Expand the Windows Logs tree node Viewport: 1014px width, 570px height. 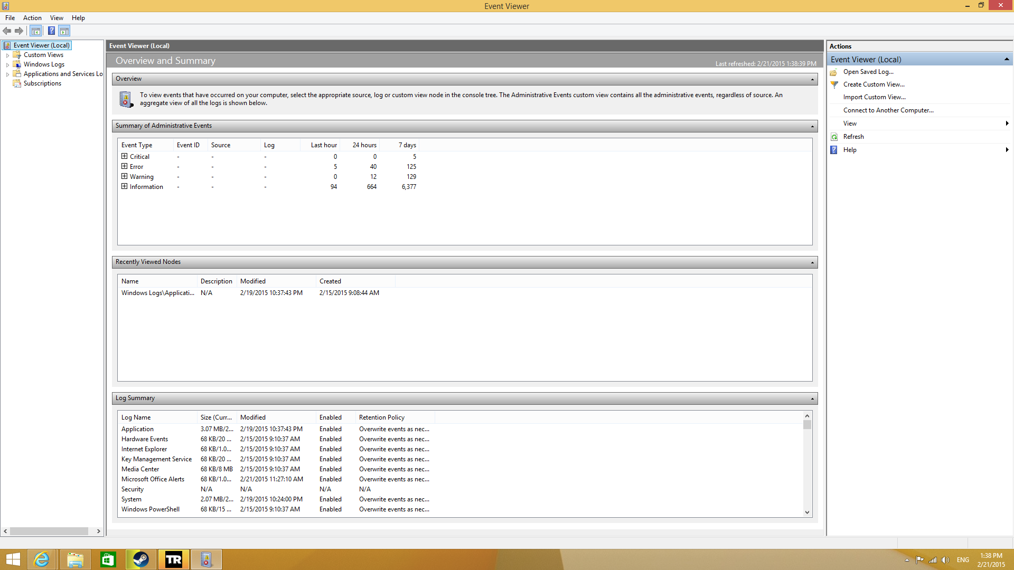7,65
